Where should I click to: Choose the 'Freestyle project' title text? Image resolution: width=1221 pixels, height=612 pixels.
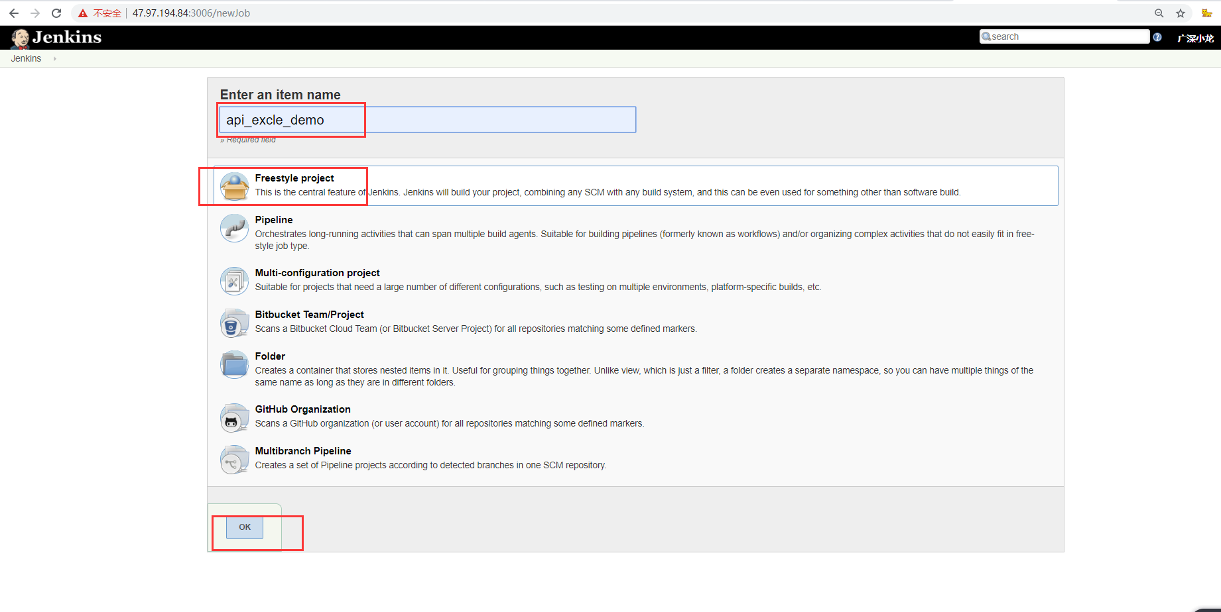(x=294, y=178)
